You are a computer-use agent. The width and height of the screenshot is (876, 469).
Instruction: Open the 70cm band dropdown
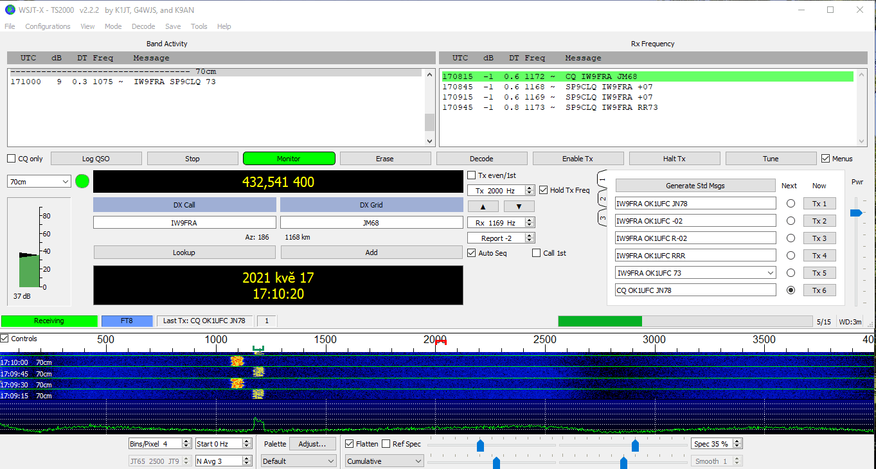(39, 182)
